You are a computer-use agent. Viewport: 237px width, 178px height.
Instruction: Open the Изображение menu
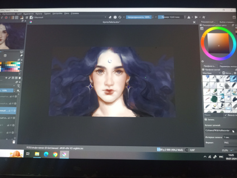(9, 14)
